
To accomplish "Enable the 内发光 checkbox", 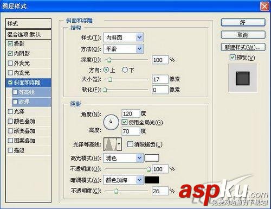I will point(10,73).
